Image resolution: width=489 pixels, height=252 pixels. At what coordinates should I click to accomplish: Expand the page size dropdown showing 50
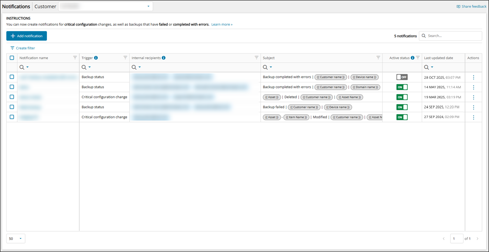coord(16,239)
